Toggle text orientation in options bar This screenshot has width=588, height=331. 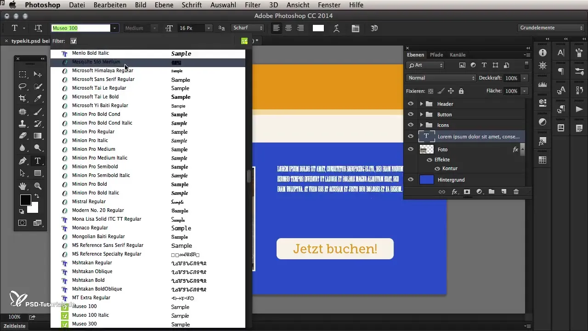click(38, 28)
